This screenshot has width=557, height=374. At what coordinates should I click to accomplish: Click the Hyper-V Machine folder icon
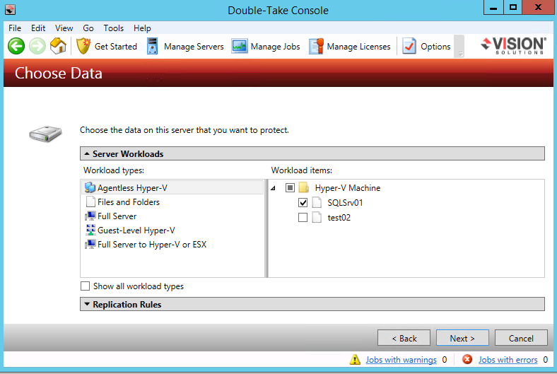304,187
